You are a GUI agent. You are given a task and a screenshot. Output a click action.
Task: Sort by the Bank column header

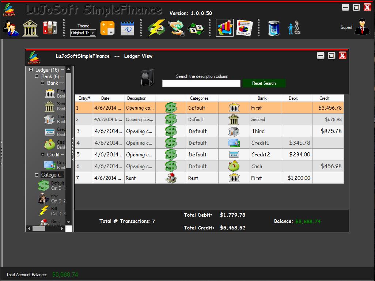tap(265, 98)
